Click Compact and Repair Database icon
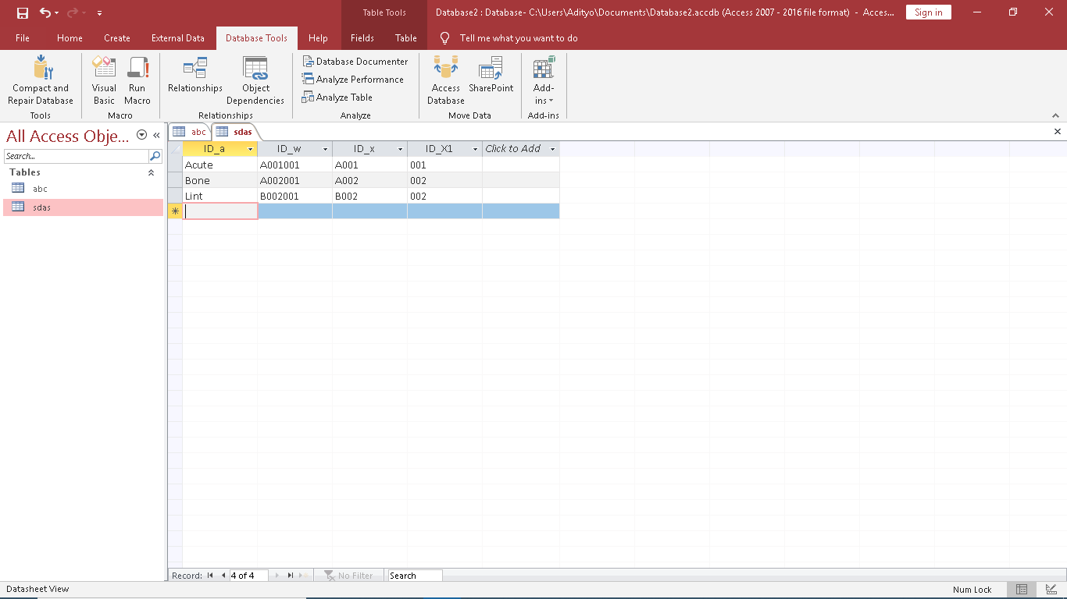Image resolution: width=1067 pixels, height=599 pixels. click(x=41, y=69)
